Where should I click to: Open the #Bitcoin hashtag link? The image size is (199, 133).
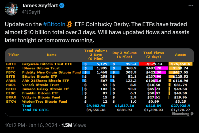click(54, 25)
